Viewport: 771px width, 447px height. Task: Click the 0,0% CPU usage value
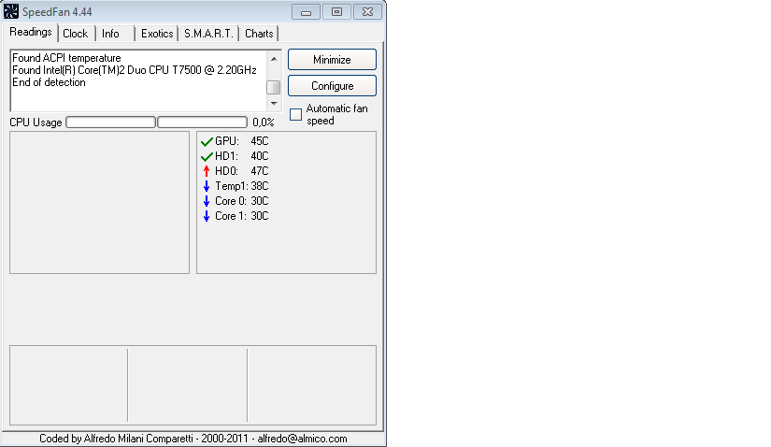(263, 123)
